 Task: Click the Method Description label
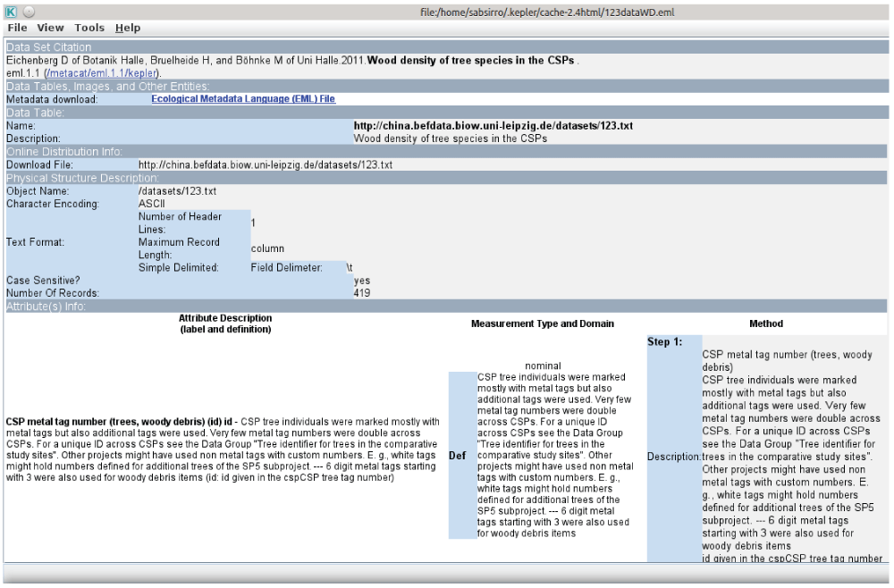(674, 457)
